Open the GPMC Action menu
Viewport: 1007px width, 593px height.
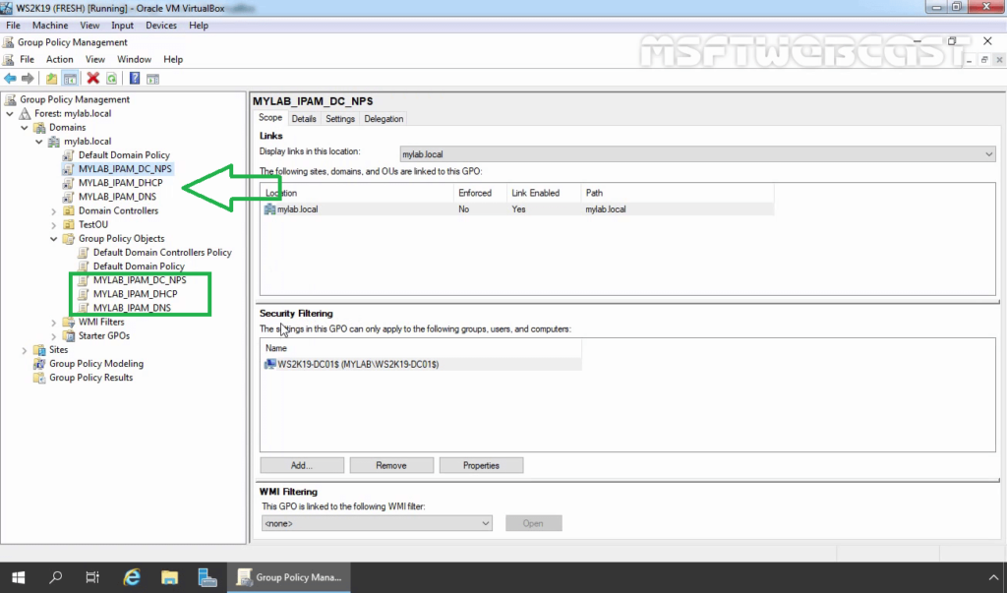coord(60,59)
